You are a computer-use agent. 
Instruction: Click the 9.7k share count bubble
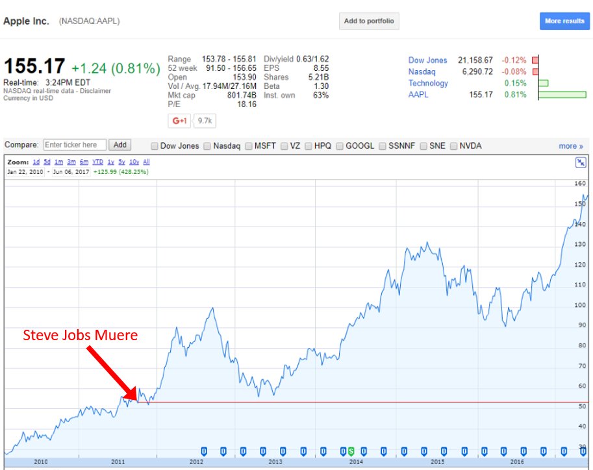pyautogui.click(x=205, y=121)
